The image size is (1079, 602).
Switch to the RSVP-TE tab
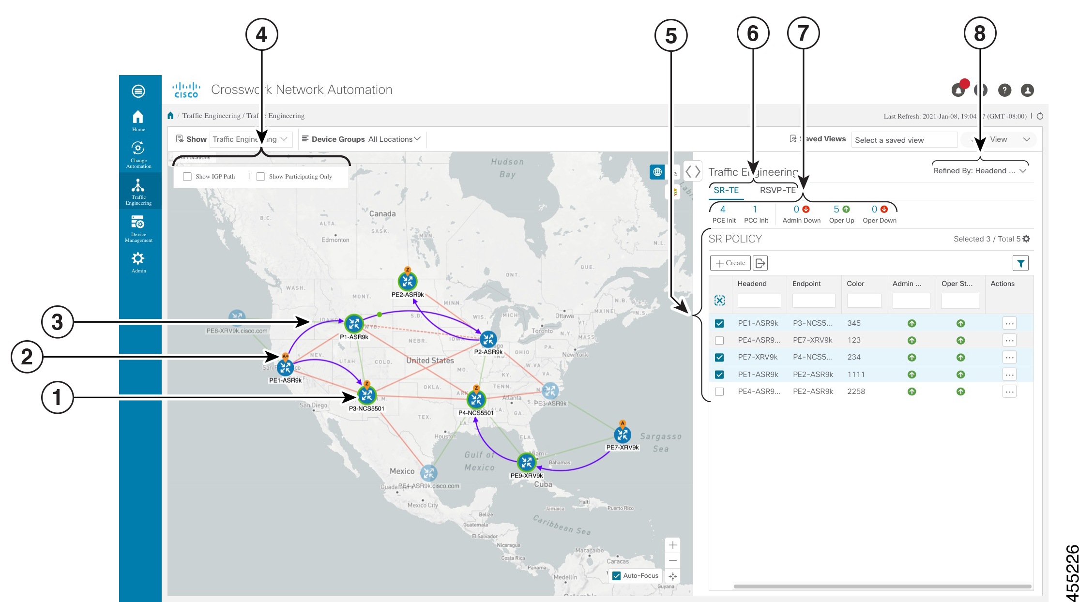coord(778,190)
